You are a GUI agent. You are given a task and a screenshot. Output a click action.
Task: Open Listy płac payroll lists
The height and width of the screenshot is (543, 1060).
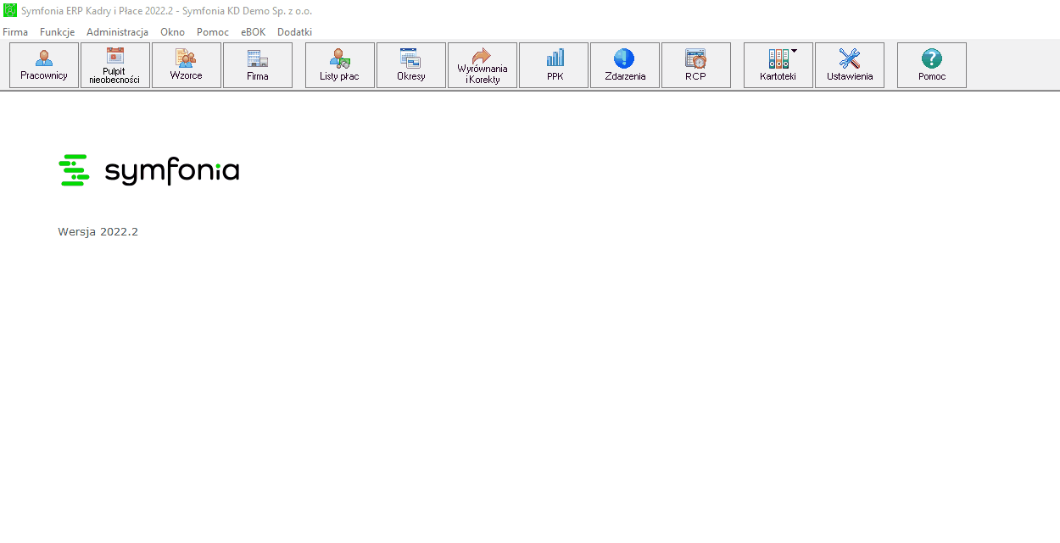coord(340,65)
